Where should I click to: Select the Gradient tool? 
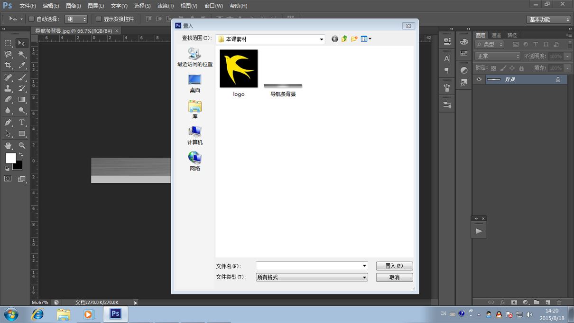point(22,100)
